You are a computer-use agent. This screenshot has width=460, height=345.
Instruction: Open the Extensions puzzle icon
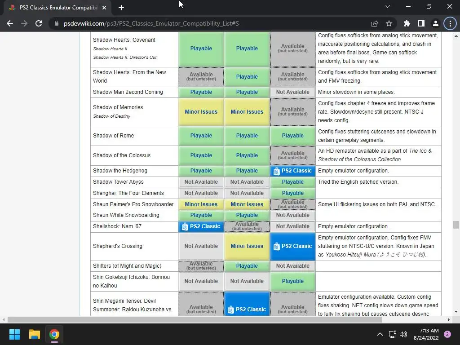[407, 23]
